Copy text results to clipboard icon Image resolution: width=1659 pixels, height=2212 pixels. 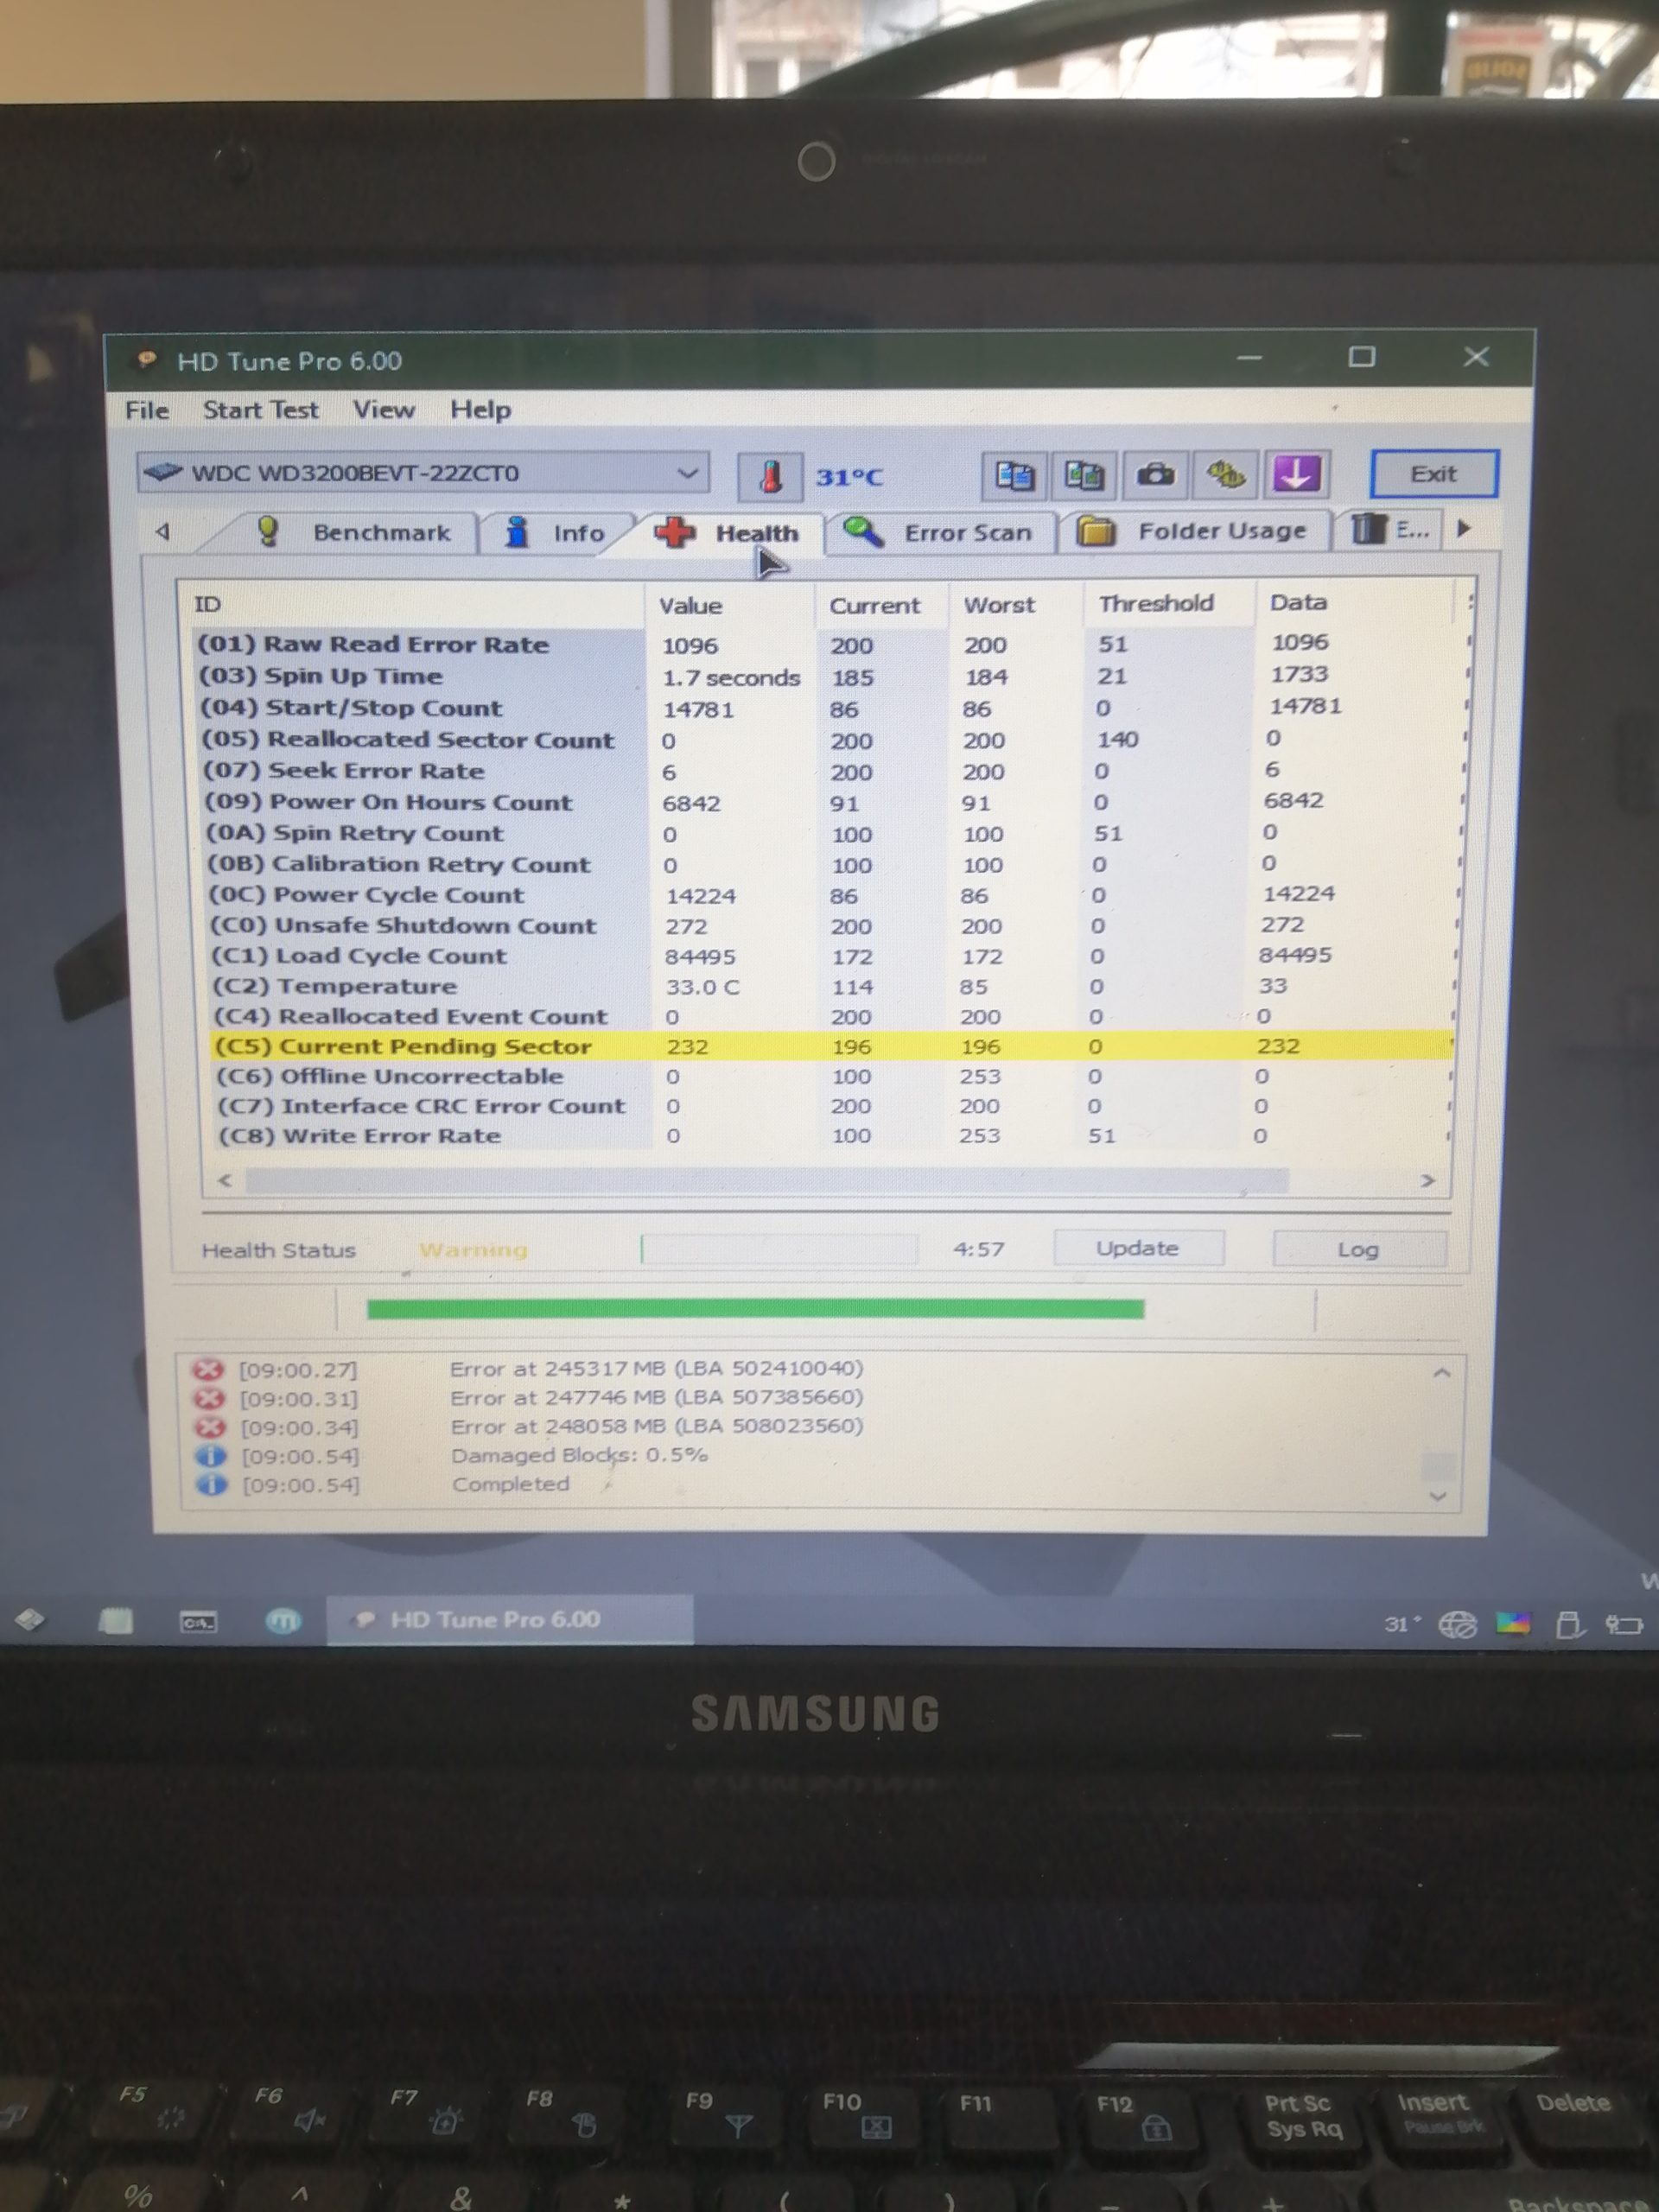click(x=1014, y=475)
